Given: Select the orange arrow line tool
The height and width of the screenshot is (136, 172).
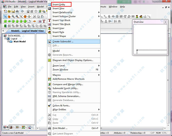Looking at the screenshot, I should [x=34, y=21].
